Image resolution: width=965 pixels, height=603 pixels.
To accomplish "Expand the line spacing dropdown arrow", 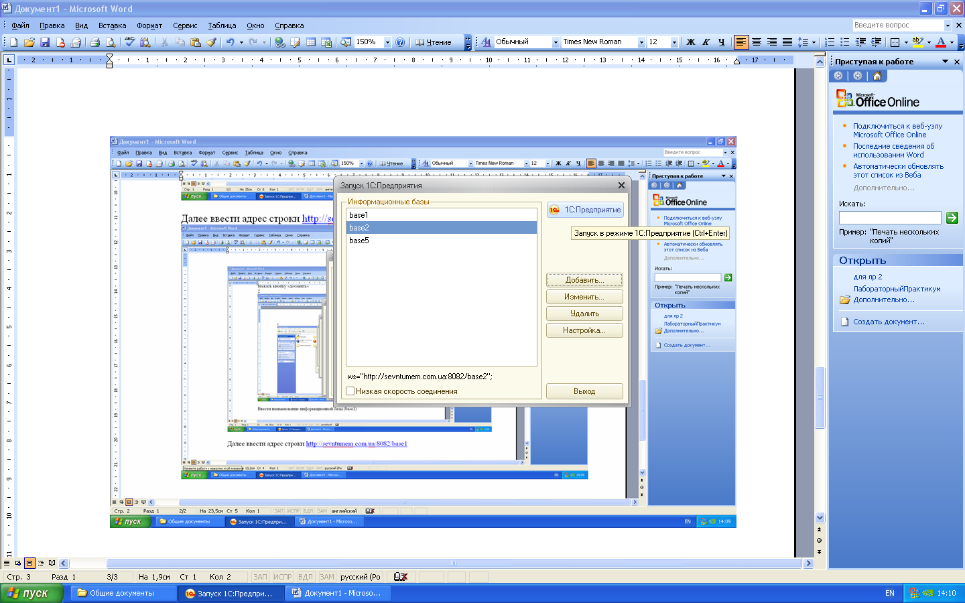I will pyautogui.click(x=814, y=42).
